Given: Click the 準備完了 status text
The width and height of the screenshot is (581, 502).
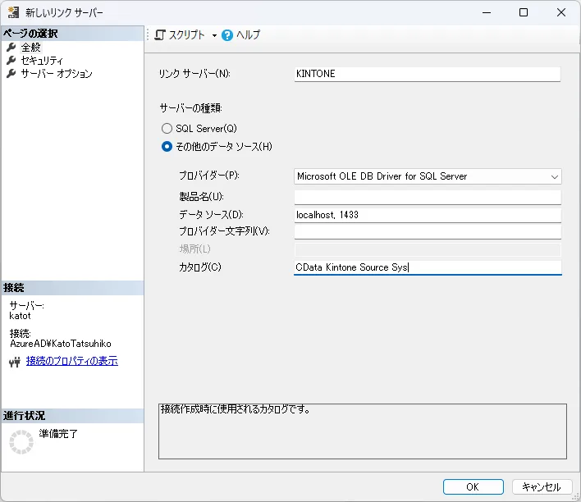Looking at the screenshot, I should (58, 433).
